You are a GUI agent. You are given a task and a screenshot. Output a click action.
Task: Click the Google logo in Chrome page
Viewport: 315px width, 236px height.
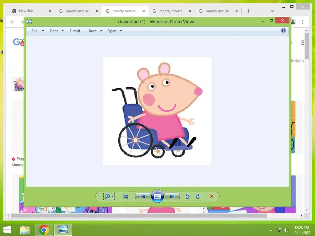click(18, 42)
